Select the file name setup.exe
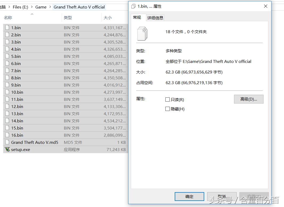Image resolution: width=284 pixels, height=207 pixels. point(21,150)
